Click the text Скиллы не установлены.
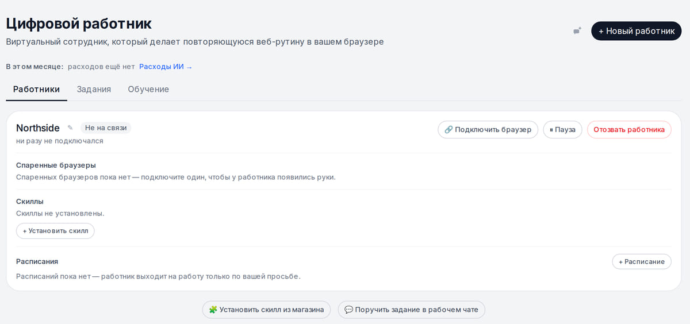690x324 pixels. click(x=60, y=213)
